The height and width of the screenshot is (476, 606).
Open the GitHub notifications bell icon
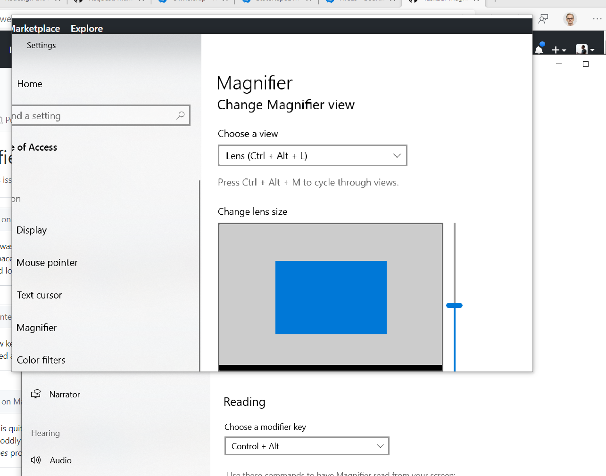pyautogui.click(x=538, y=49)
